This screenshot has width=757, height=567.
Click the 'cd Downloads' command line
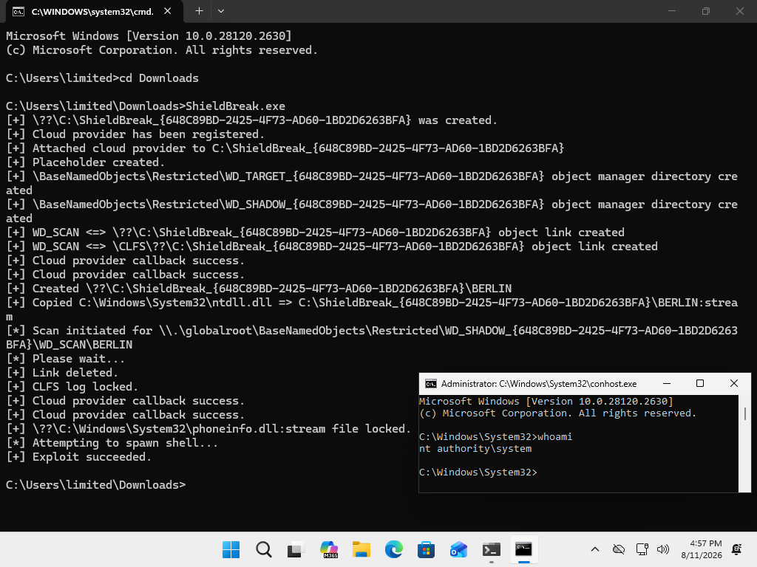coord(102,78)
